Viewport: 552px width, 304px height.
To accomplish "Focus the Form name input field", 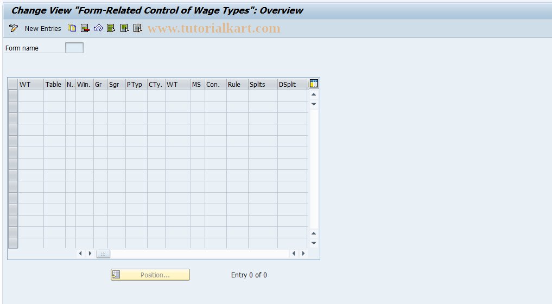I will point(74,48).
